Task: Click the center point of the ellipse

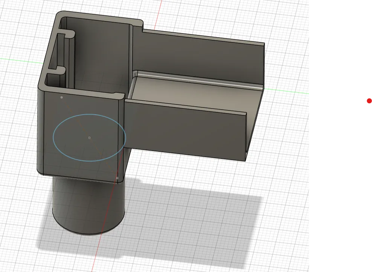Action: (90, 138)
